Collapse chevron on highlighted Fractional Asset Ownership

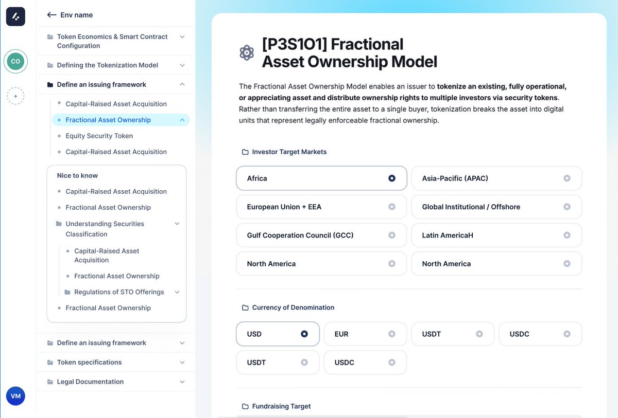tap(182, 120)
